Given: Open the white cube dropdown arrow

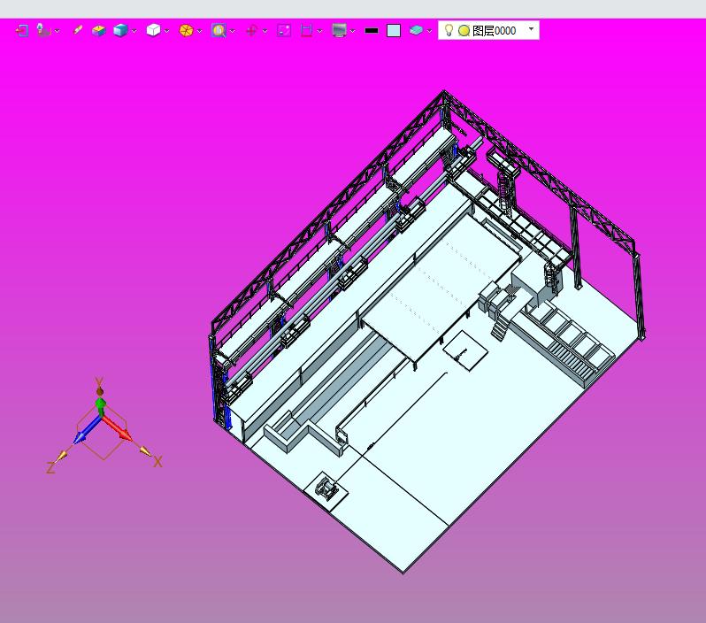Looking at the screenshot, I should (x=167, y=31).
